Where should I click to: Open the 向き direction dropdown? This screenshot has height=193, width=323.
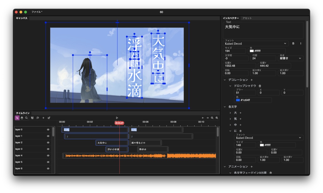[291, 58]
